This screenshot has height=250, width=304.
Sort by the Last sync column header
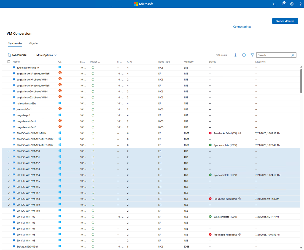260,62
